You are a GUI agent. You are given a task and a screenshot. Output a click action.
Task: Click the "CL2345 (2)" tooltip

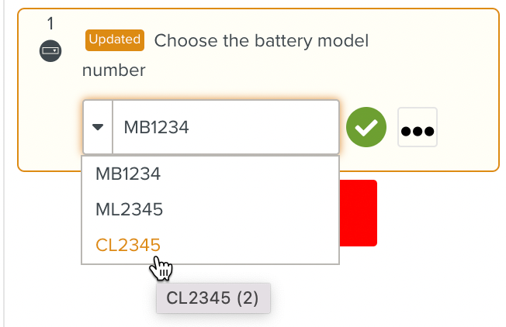pos(213,298)
